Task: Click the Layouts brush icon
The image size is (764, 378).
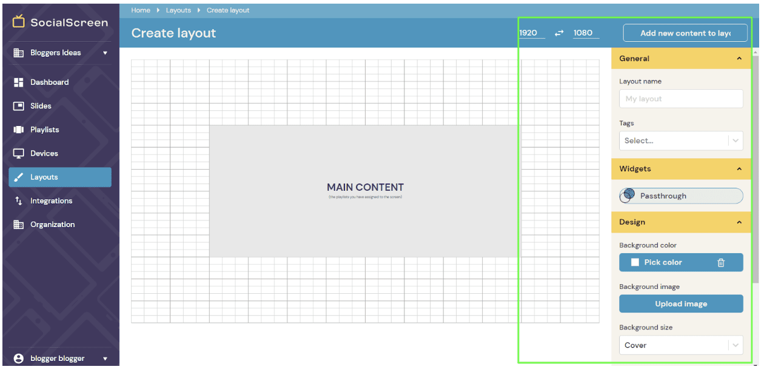Action: coord(18,177)
